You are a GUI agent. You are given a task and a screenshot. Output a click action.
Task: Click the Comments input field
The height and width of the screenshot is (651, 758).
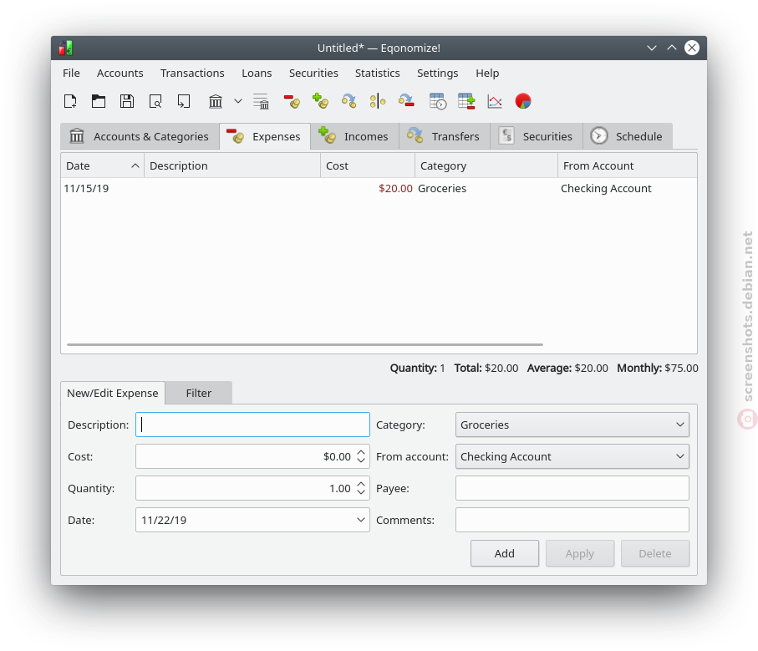point(572,520)
